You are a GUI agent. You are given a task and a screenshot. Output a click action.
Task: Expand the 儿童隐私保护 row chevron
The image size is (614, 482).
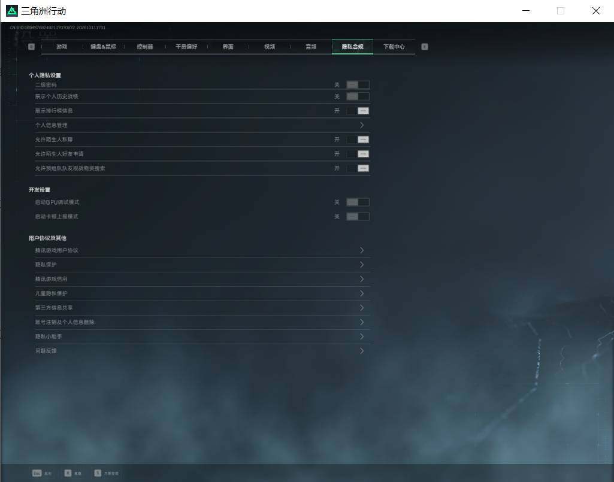click(362, 293)
